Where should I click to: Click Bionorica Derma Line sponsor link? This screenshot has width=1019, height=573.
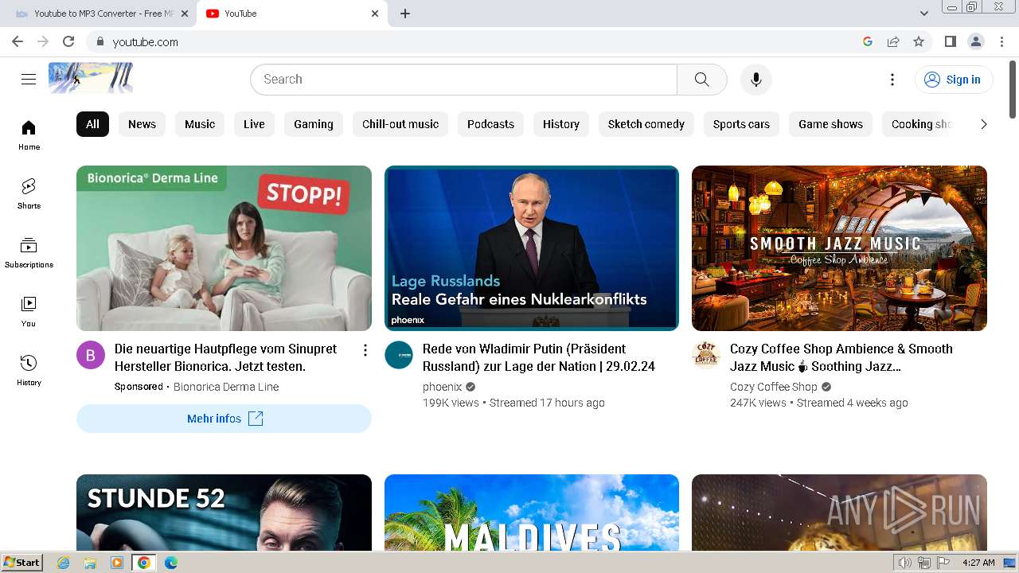[x=226, y=387]
